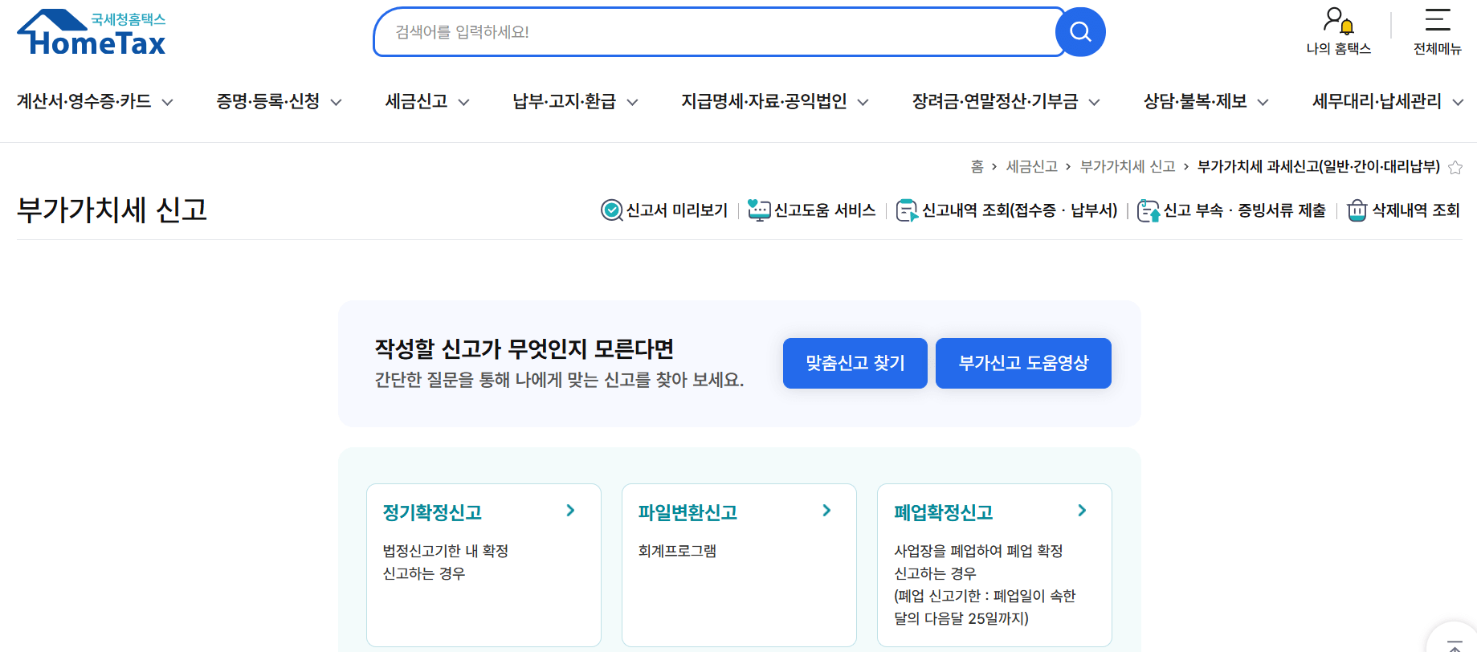Open the 증명·등록·신청 menu
This screenshot has height=652, width=1477.
point(268,101)
